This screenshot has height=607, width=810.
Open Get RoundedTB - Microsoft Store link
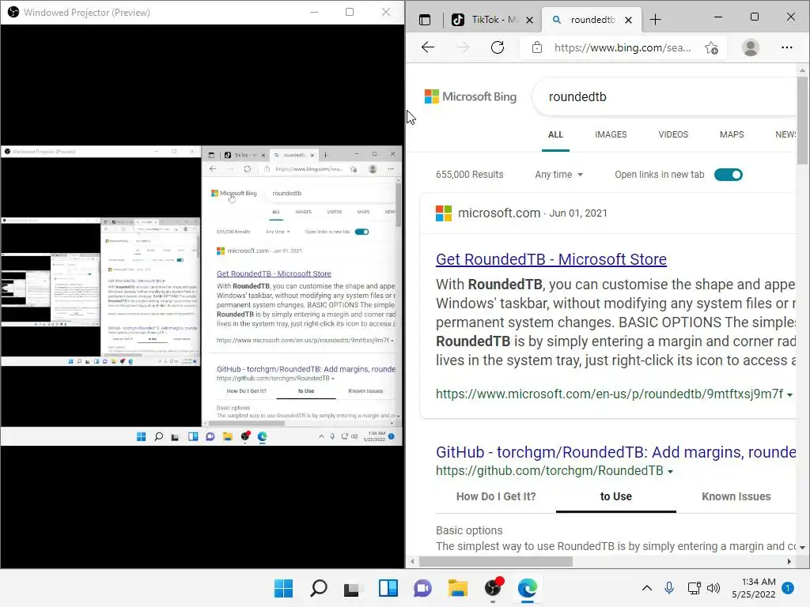tap(551, 259)
